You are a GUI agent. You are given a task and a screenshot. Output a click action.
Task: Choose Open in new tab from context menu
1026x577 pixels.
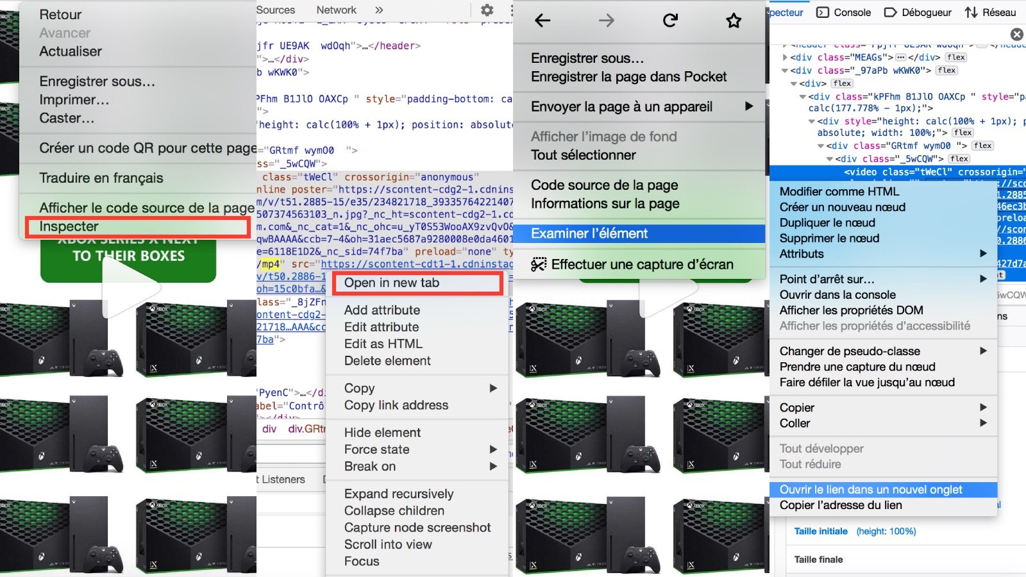(x=392, y=282)
